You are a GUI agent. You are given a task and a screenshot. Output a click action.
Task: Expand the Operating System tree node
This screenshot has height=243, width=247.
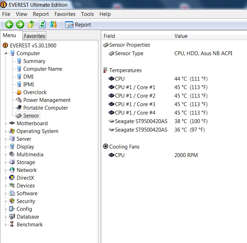coord(6,131)
